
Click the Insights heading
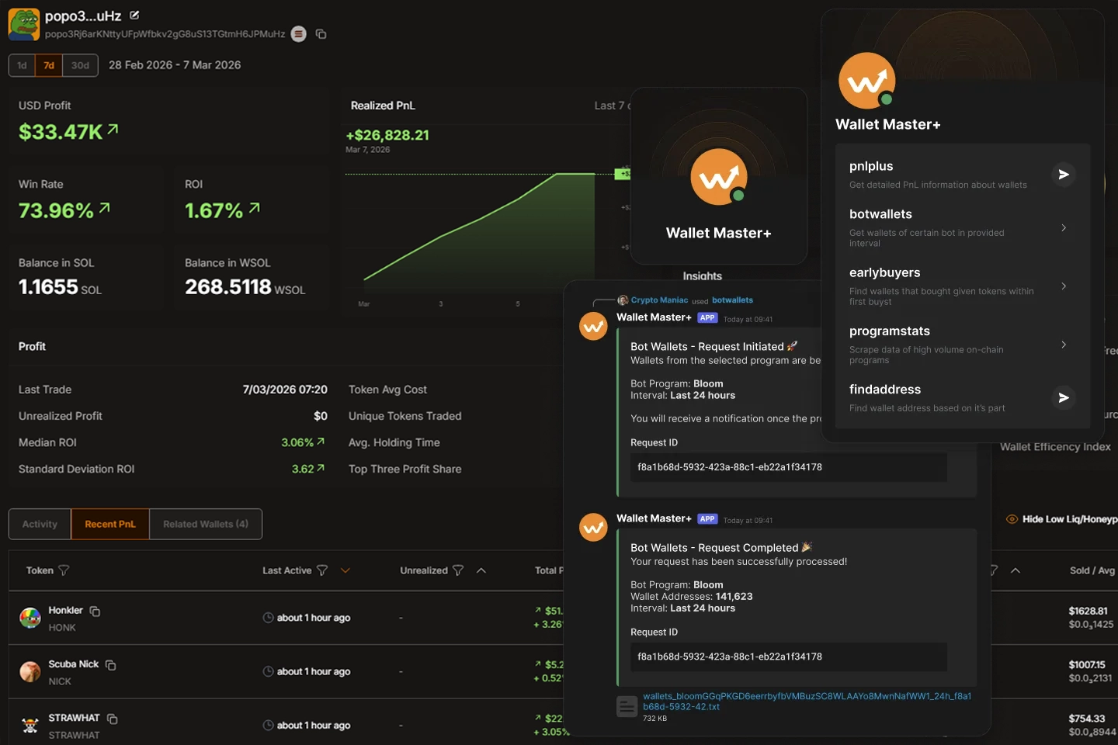[x=703, y=276]
